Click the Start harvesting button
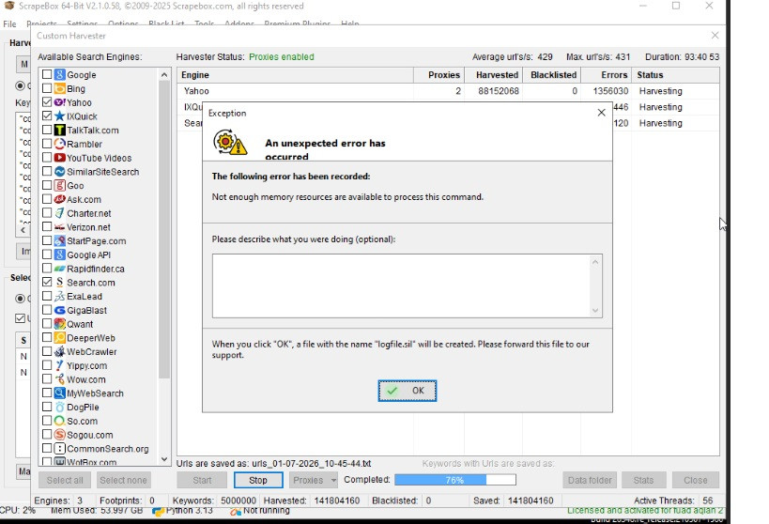 202,480
